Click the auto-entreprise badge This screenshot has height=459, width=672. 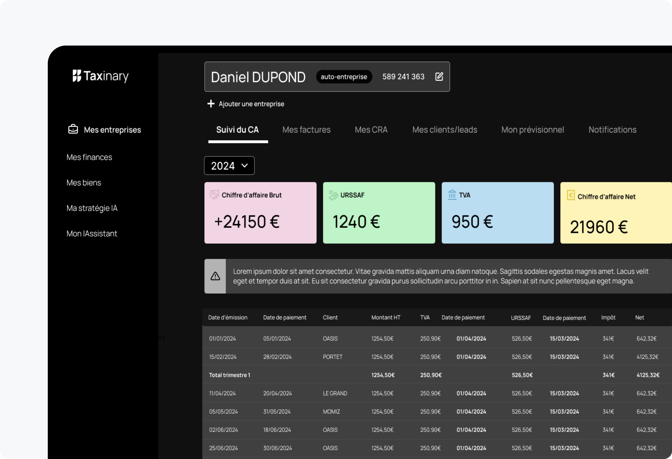tap(344, 77)
